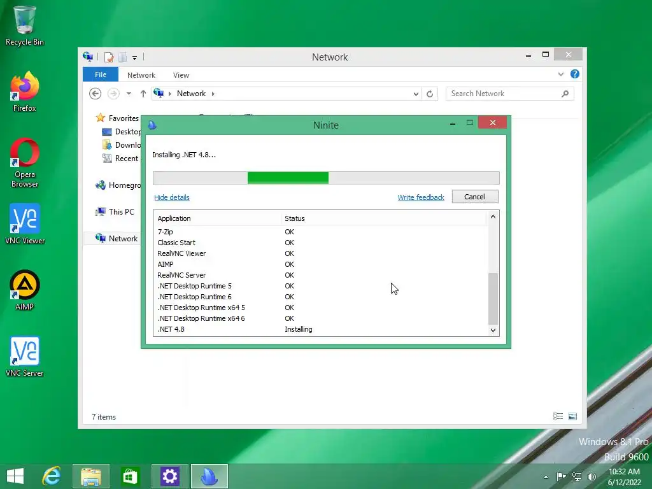
Task: Open Internet Explorer from the taskbar
Action: coord(52,476)
